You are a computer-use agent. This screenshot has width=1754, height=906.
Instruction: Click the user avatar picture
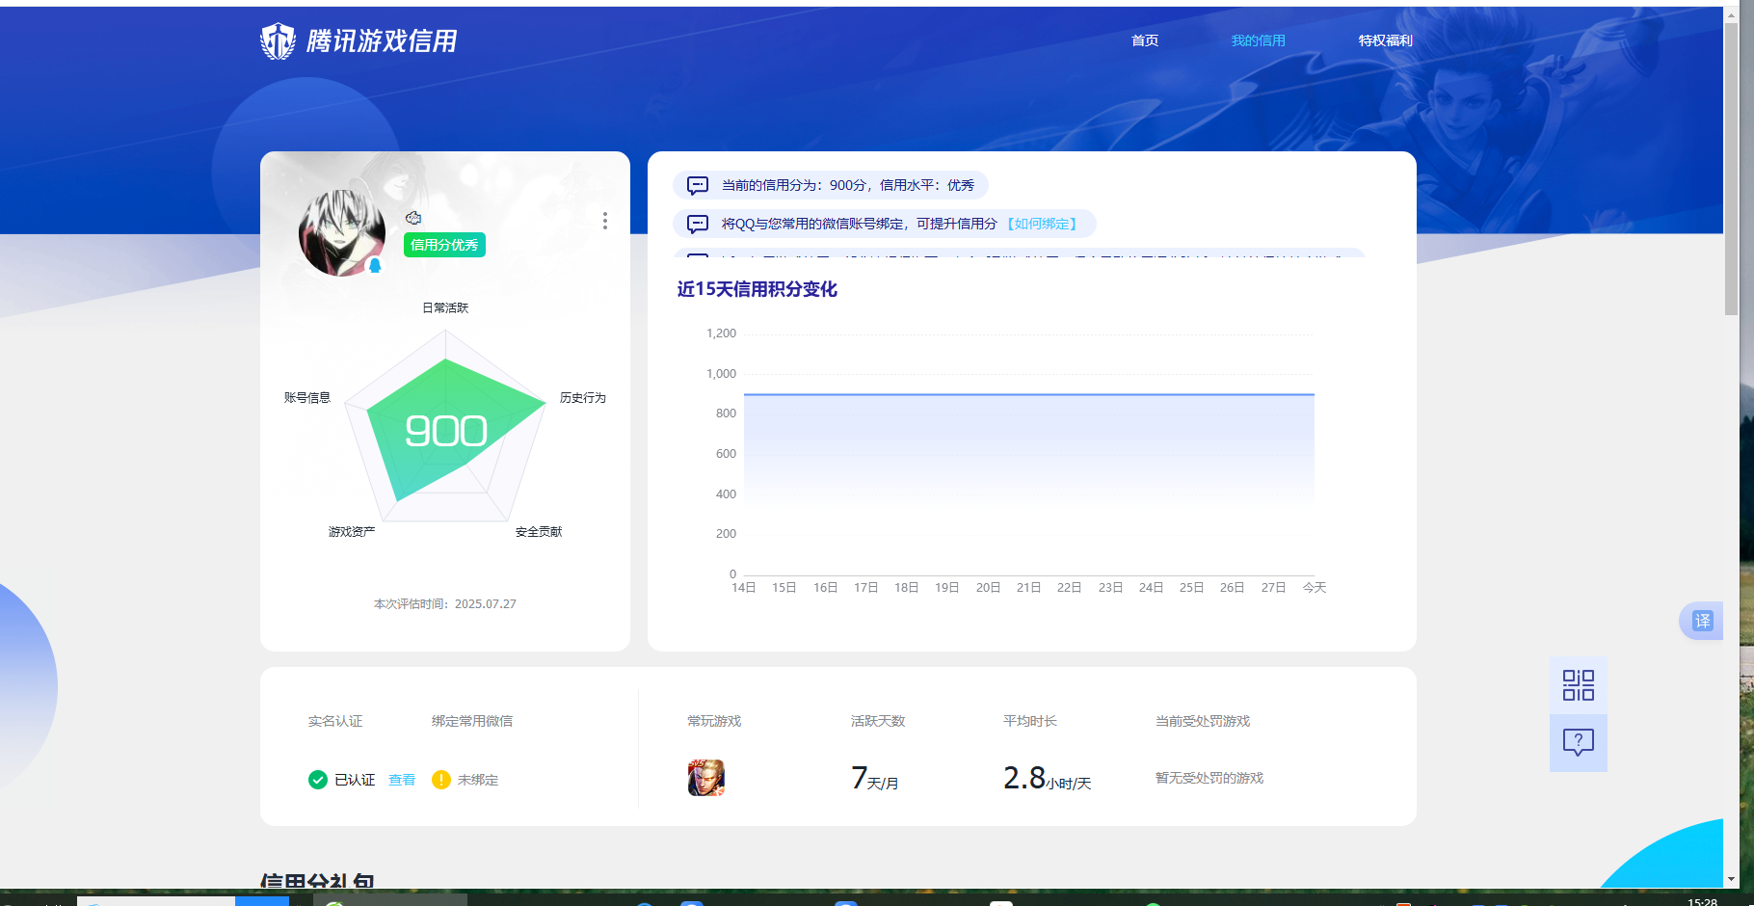[342, 232]
